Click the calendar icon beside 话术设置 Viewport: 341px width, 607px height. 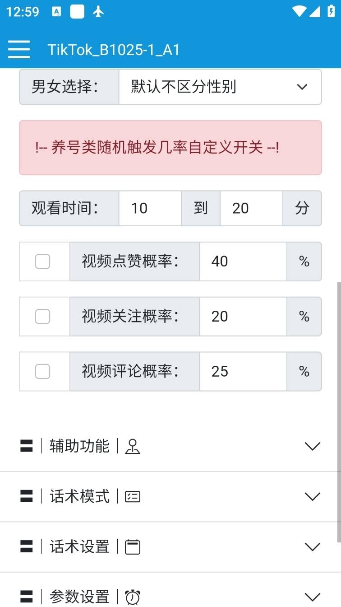click(133, 547)
